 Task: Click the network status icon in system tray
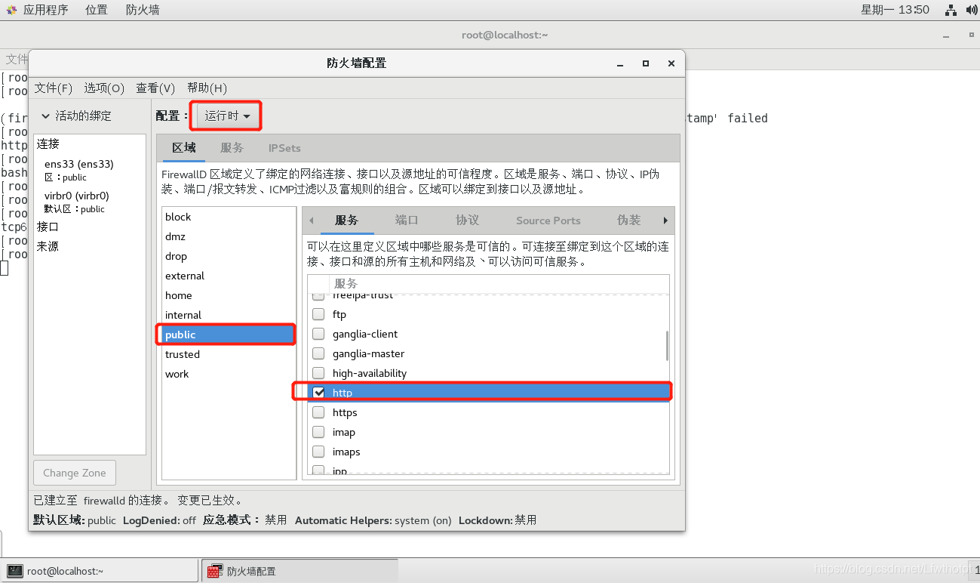tap(951, 10)
